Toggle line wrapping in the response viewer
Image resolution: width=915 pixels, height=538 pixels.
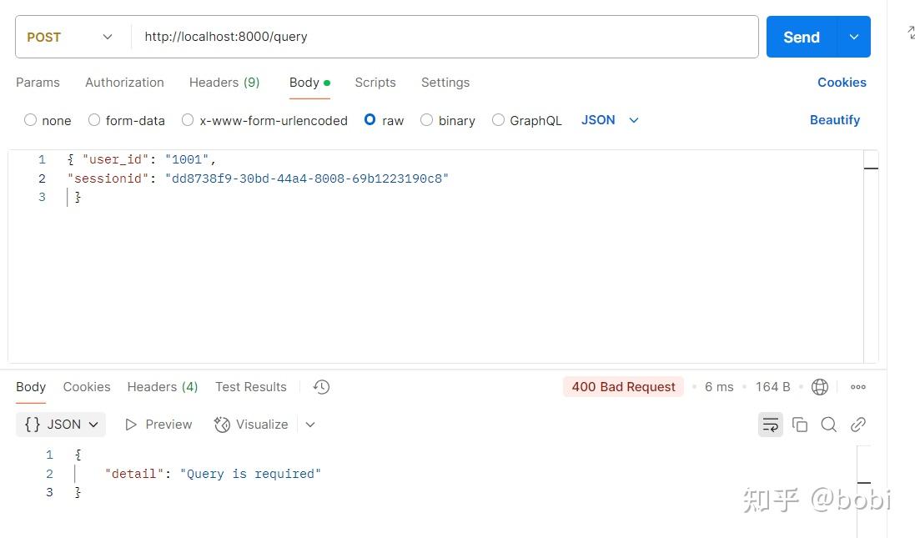click(770, 425)
